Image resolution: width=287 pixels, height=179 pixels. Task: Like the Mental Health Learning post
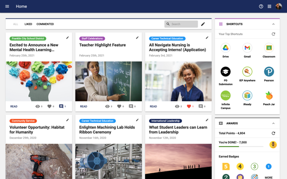pos(49,106)
